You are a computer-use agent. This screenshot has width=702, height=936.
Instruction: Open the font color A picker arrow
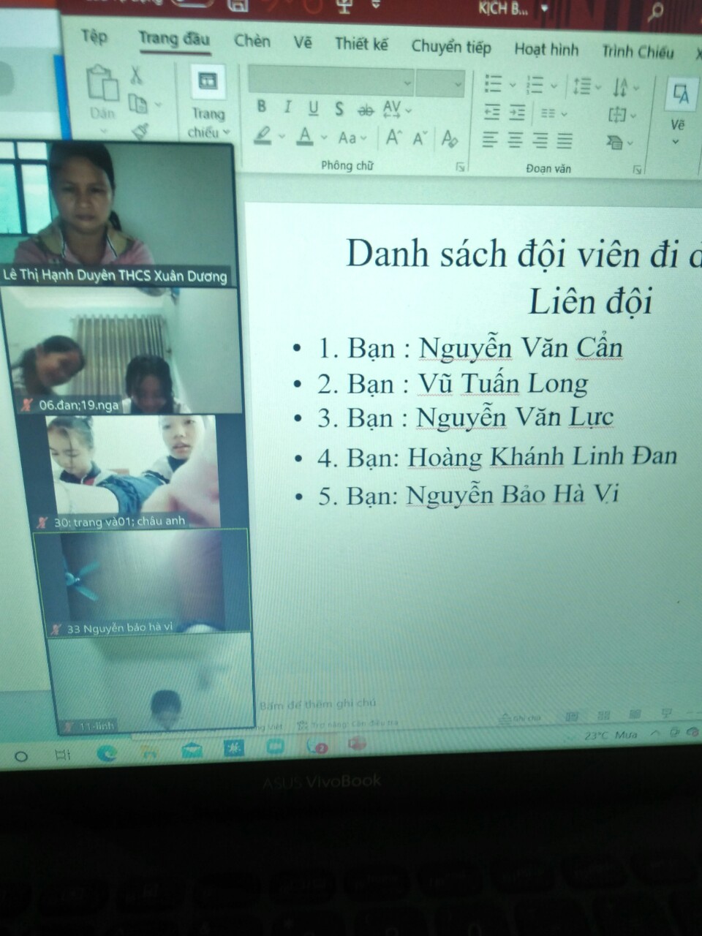click(x=324, y=137)
